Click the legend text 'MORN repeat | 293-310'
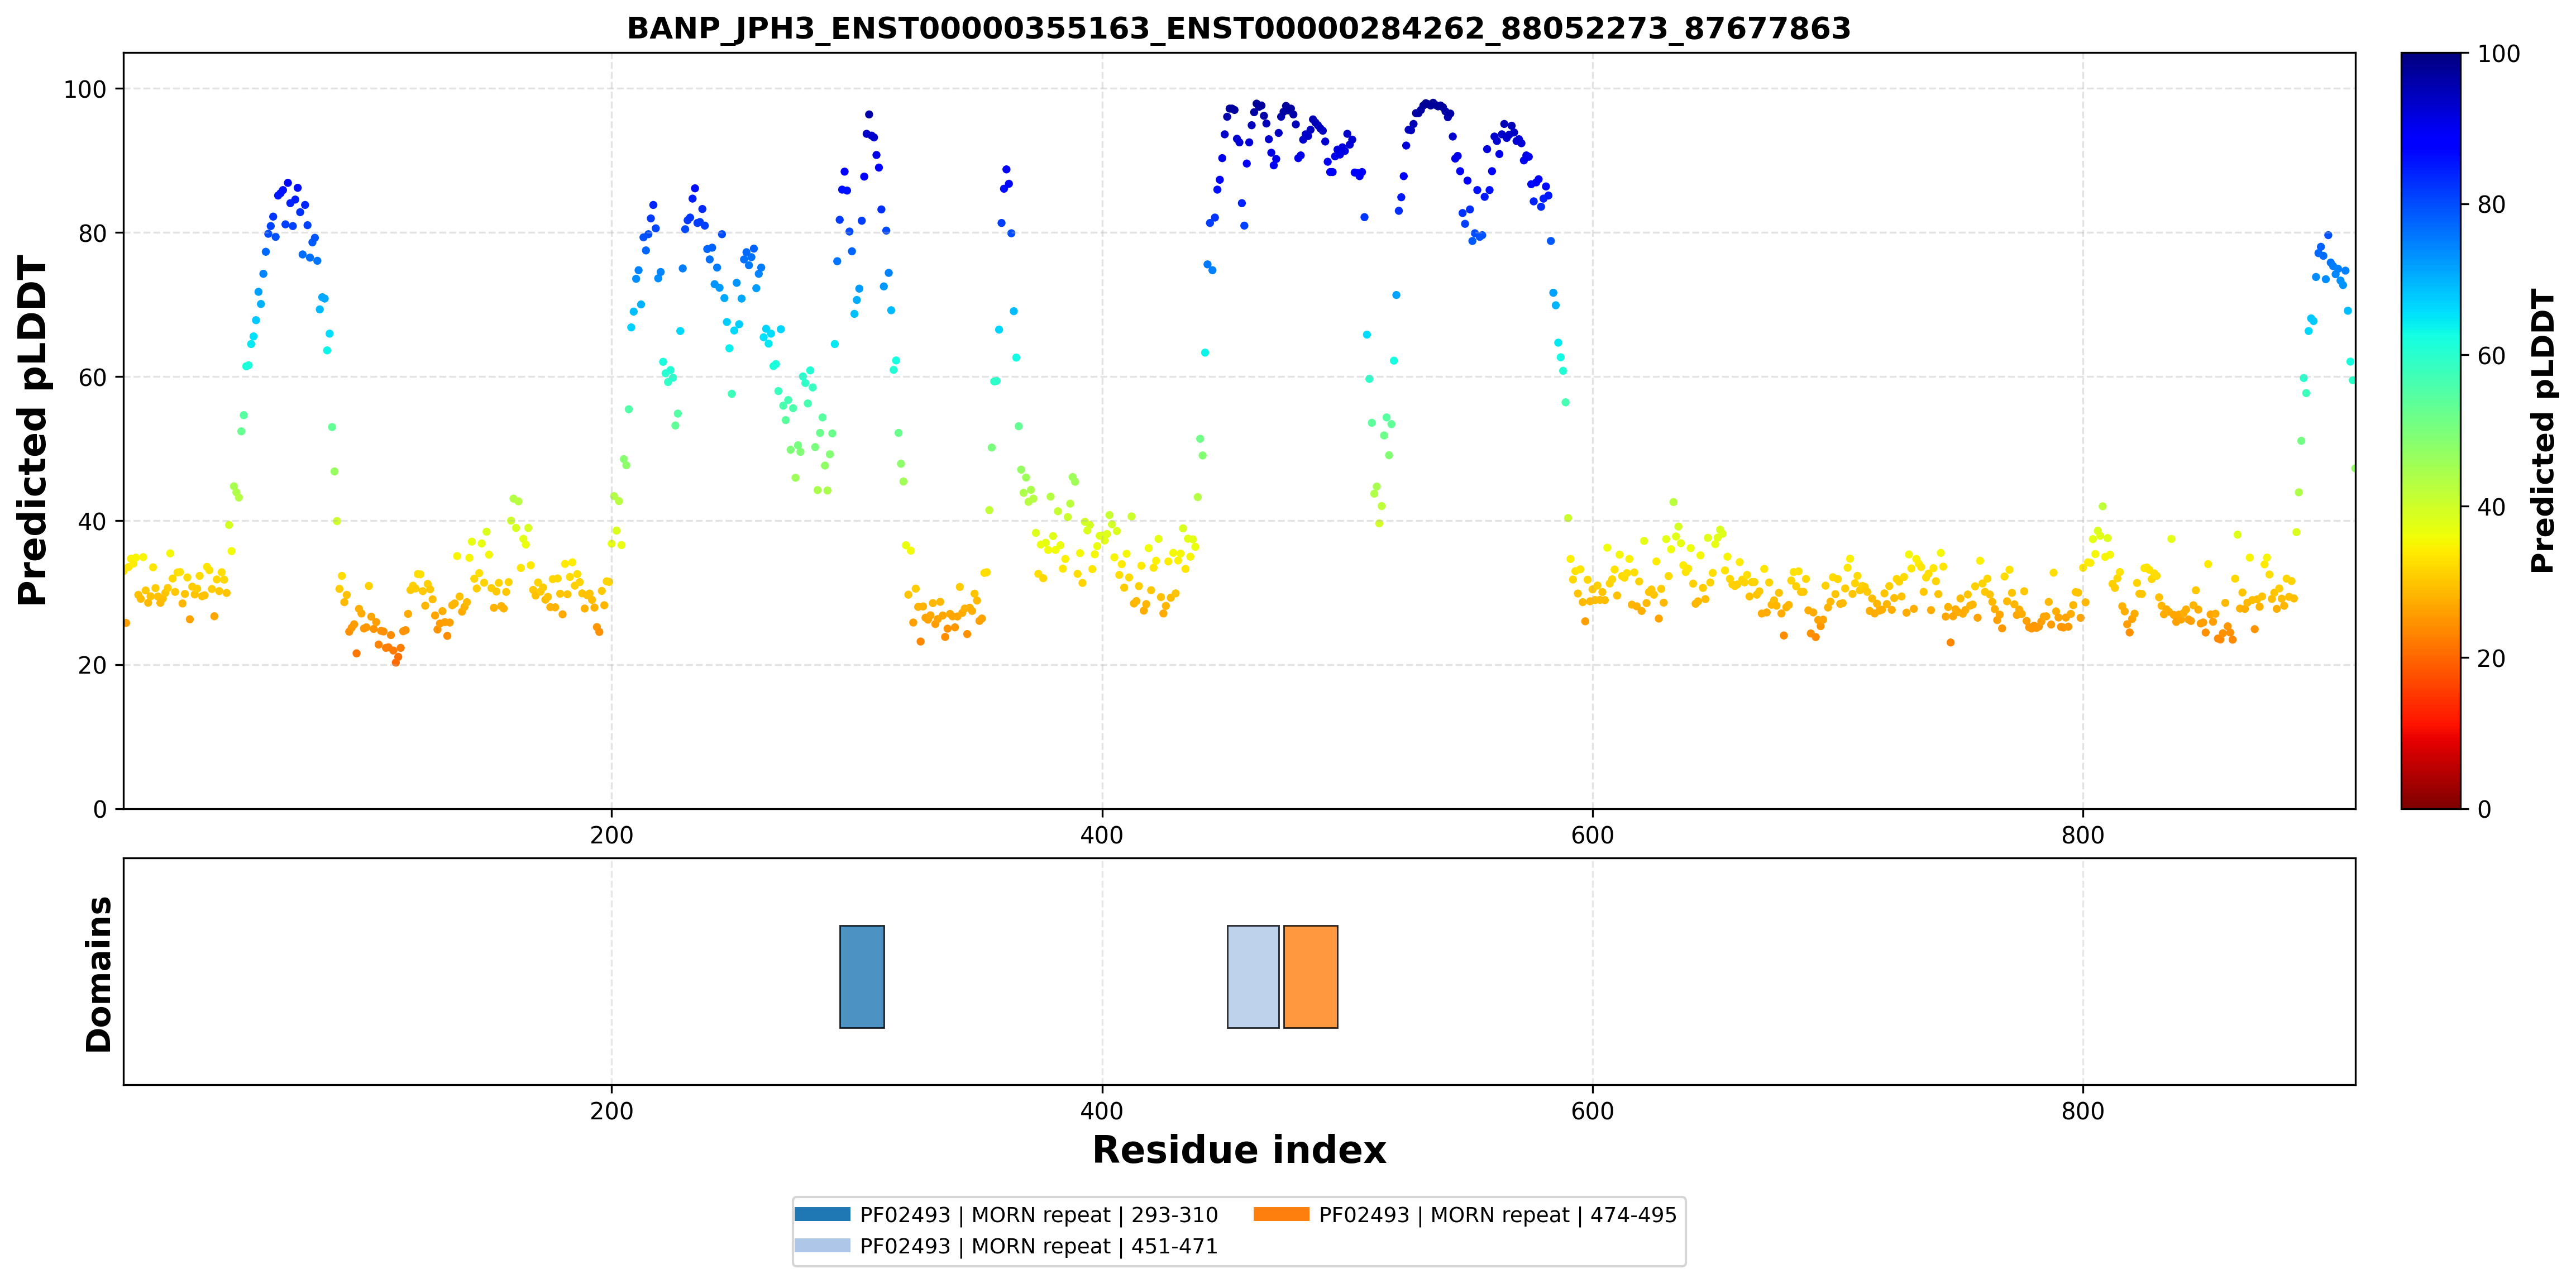The width and height of the screenshot is (2576, 1283). [x=1094, y=1215]
